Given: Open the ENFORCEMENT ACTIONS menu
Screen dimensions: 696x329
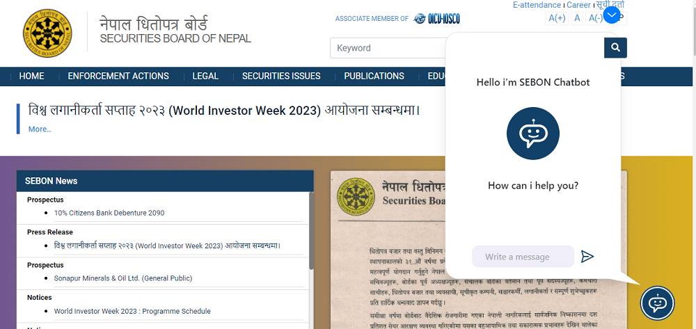Looking at the screenshot, I should coord(118,77).
